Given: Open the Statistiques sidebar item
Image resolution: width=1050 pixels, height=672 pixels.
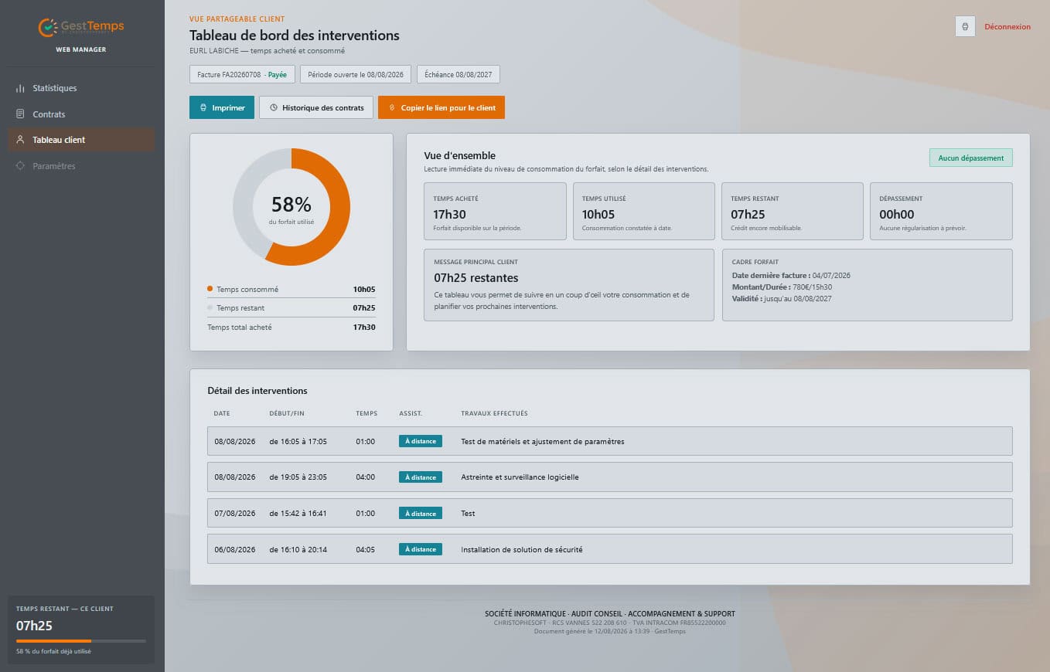Looking at the screenshot, I should tap(81, 88).
